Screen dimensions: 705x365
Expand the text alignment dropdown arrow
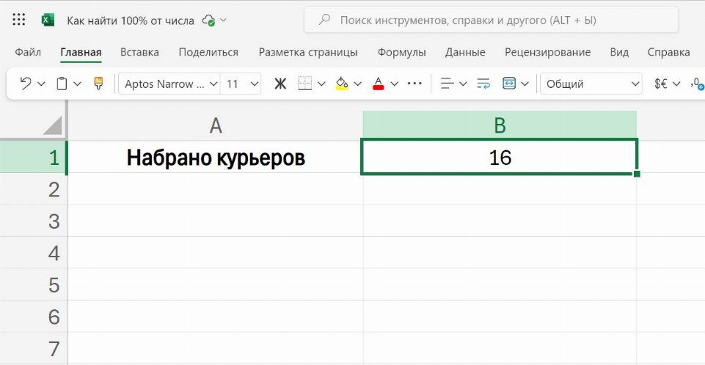(463, 84)
